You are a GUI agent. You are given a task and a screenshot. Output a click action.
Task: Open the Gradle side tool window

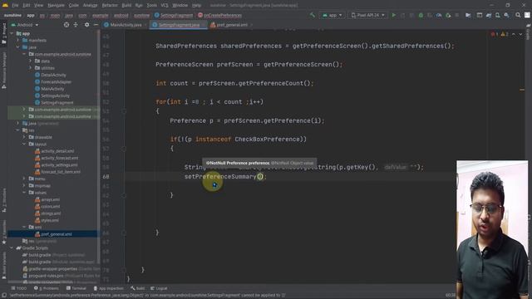point(529,32)
